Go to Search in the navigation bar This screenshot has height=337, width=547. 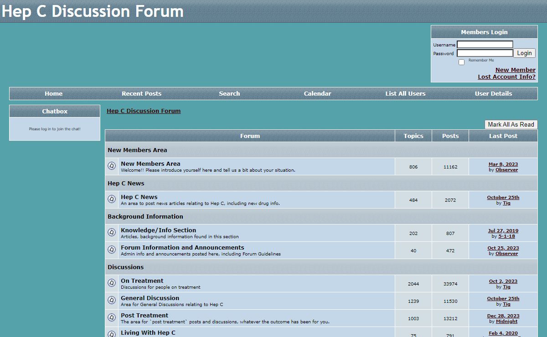(229, 93)
